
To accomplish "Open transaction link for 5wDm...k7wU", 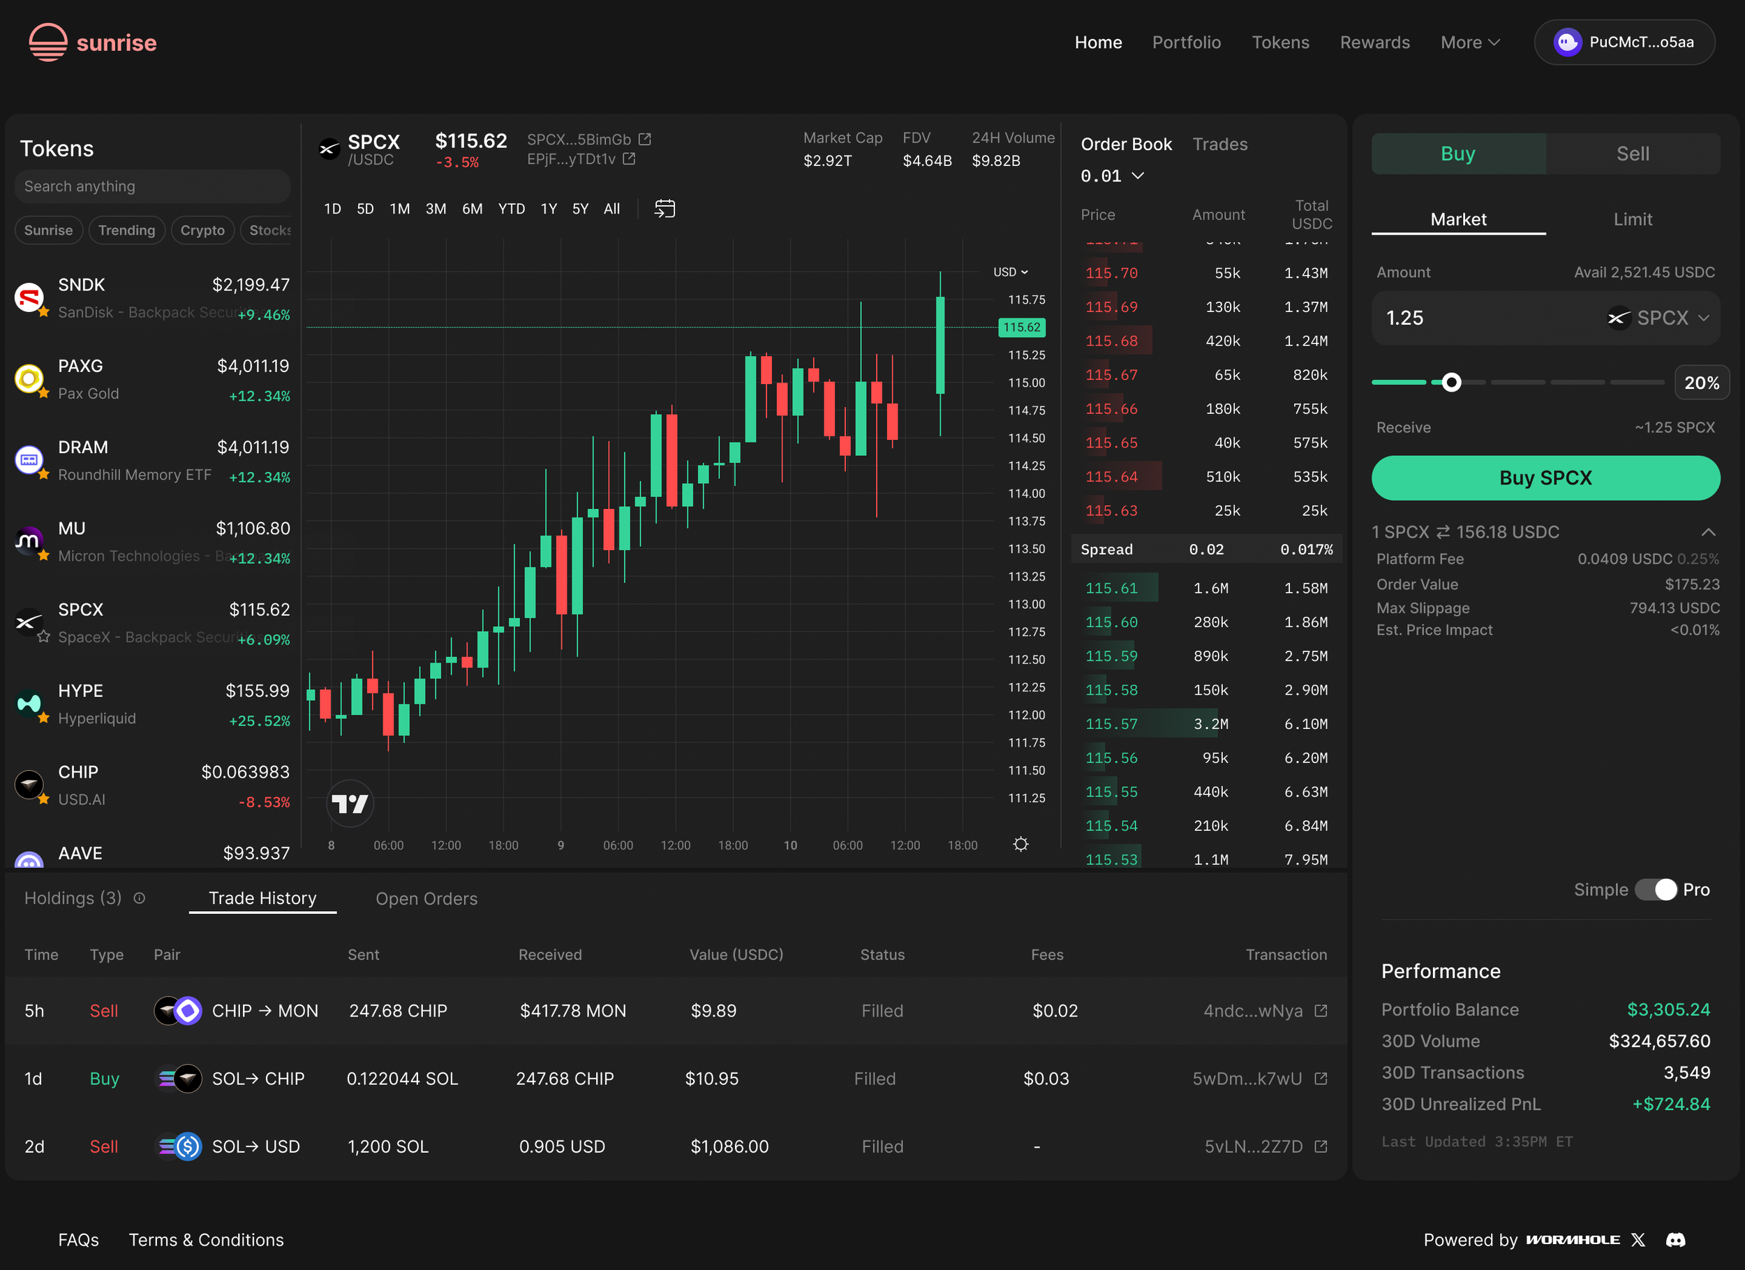I will pos(1321,1078).
